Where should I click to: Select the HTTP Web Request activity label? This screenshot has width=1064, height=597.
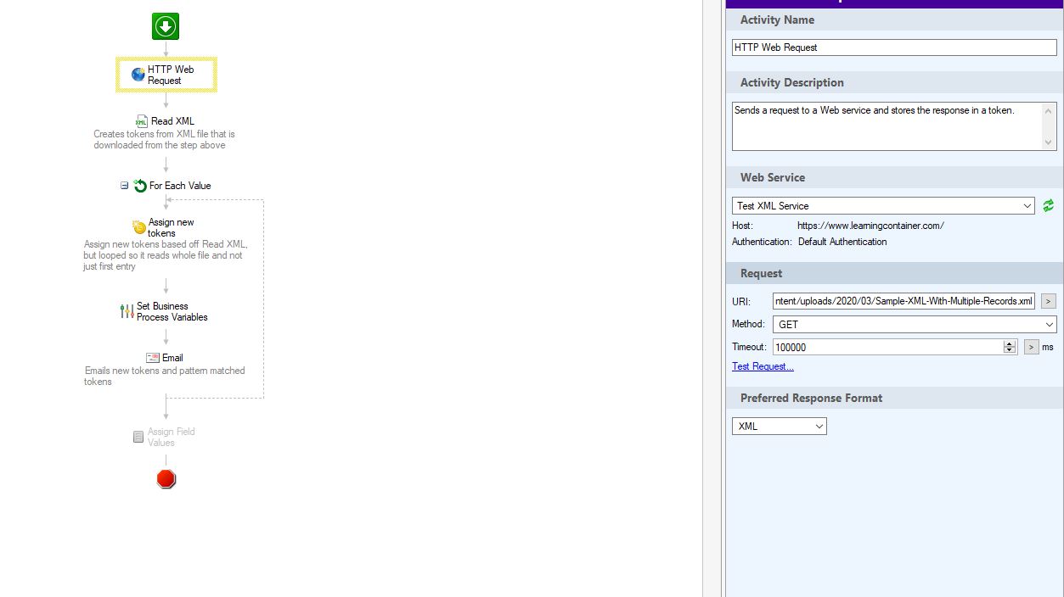pyautogui.click(x=171, y=75)
